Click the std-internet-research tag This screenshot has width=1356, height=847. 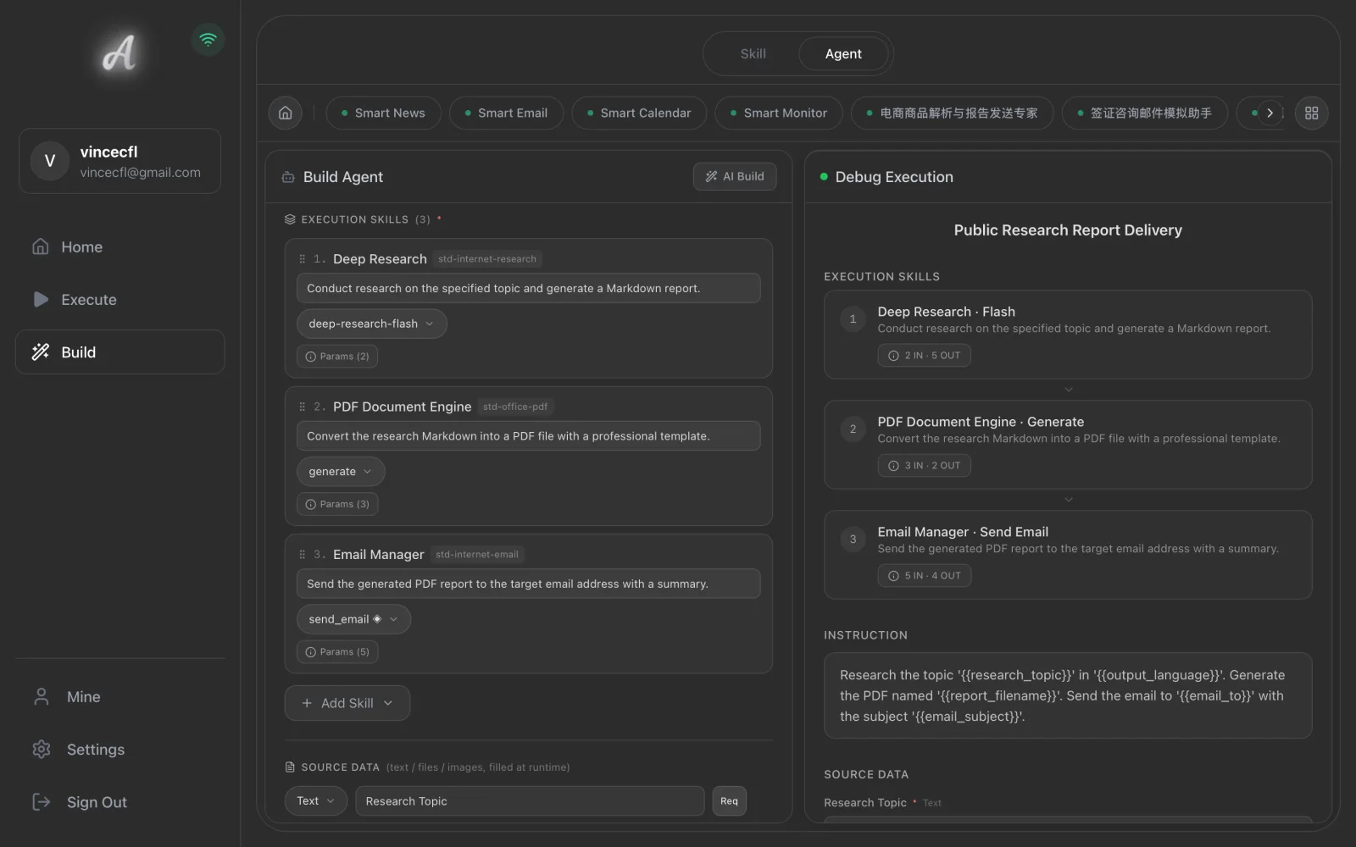click(x=487, y=259)
